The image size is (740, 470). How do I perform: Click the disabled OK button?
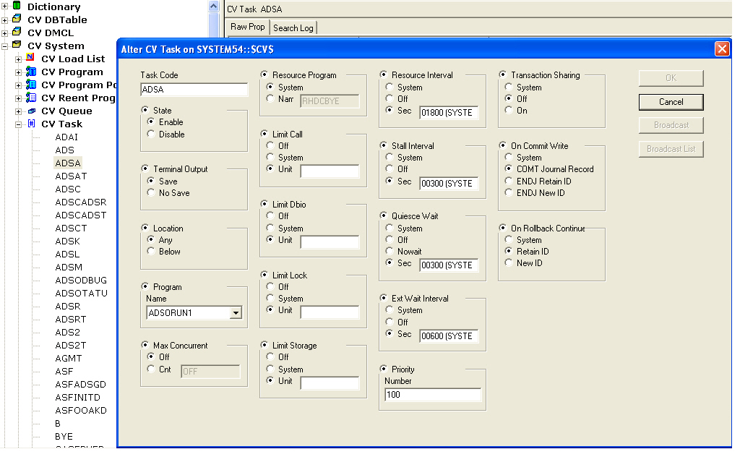point(671,78)
